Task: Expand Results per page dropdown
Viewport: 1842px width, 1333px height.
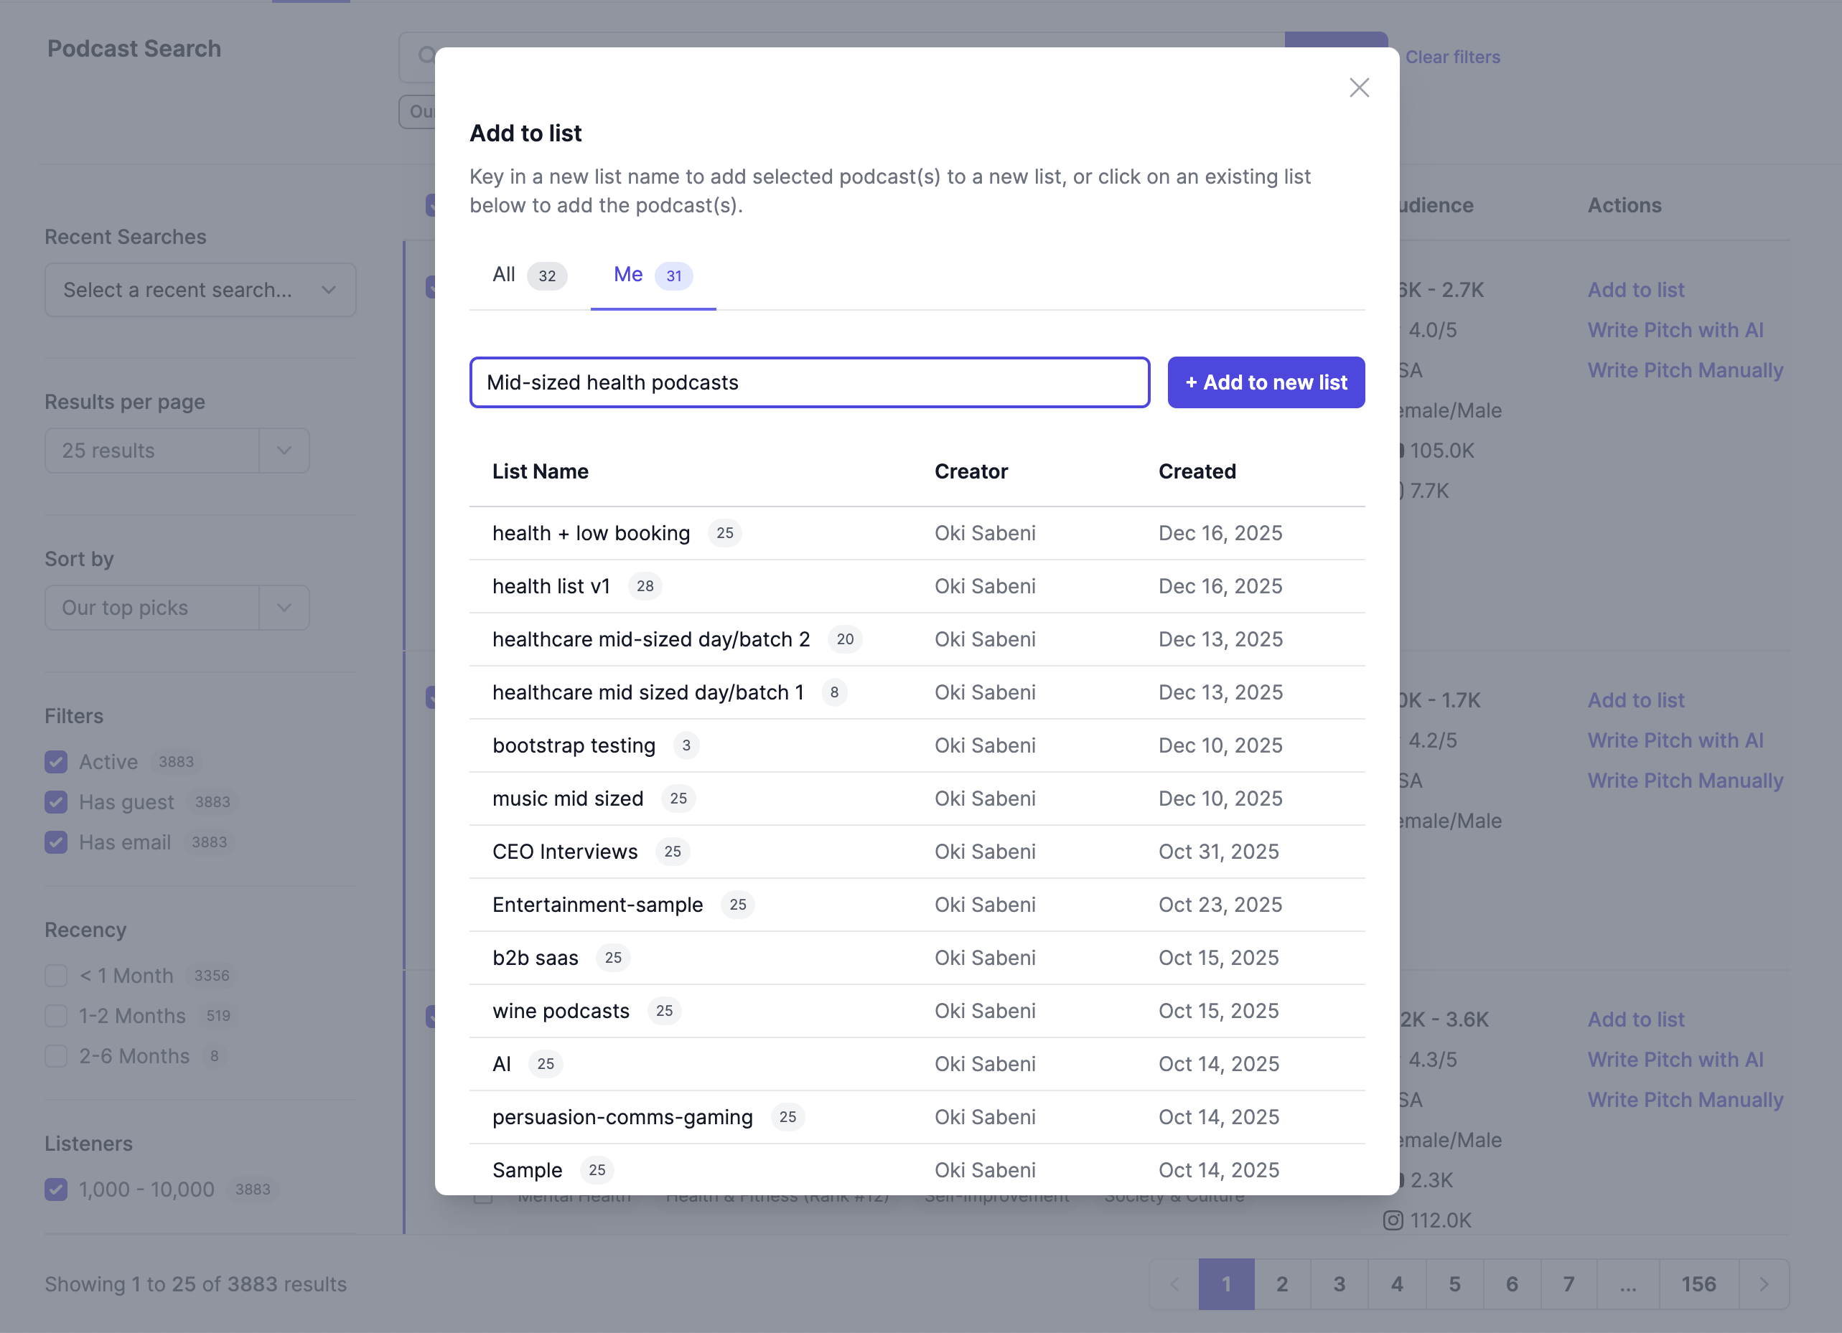Action: pos(177,451)
